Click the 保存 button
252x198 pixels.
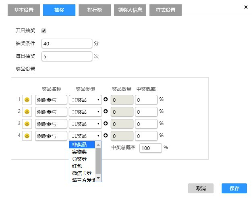(234, 188)
